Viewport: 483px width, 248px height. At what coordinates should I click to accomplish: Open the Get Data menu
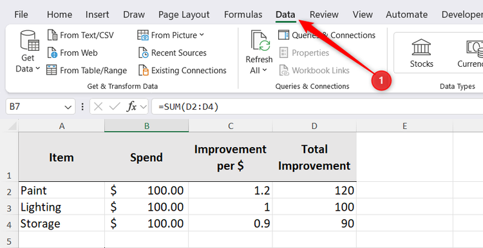28,51
